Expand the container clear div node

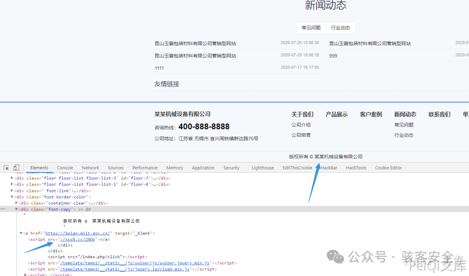tap(17, 203)
